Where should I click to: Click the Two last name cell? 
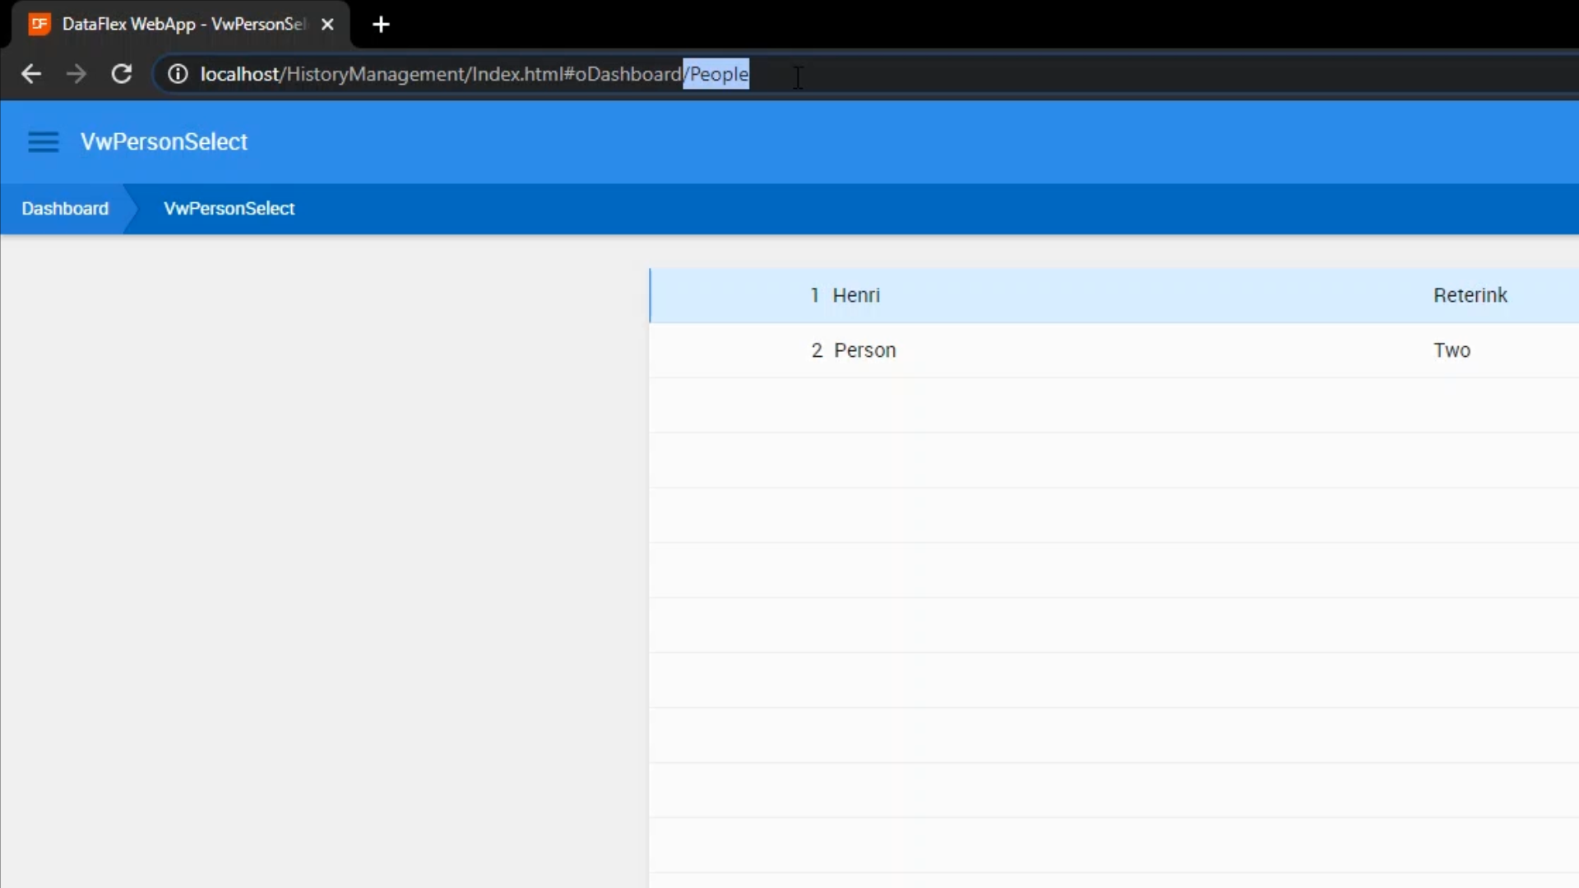tap(1452, 350)
